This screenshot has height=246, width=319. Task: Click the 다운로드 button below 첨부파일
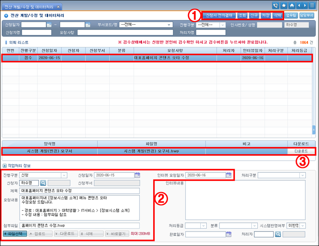(x=66, y=234)
